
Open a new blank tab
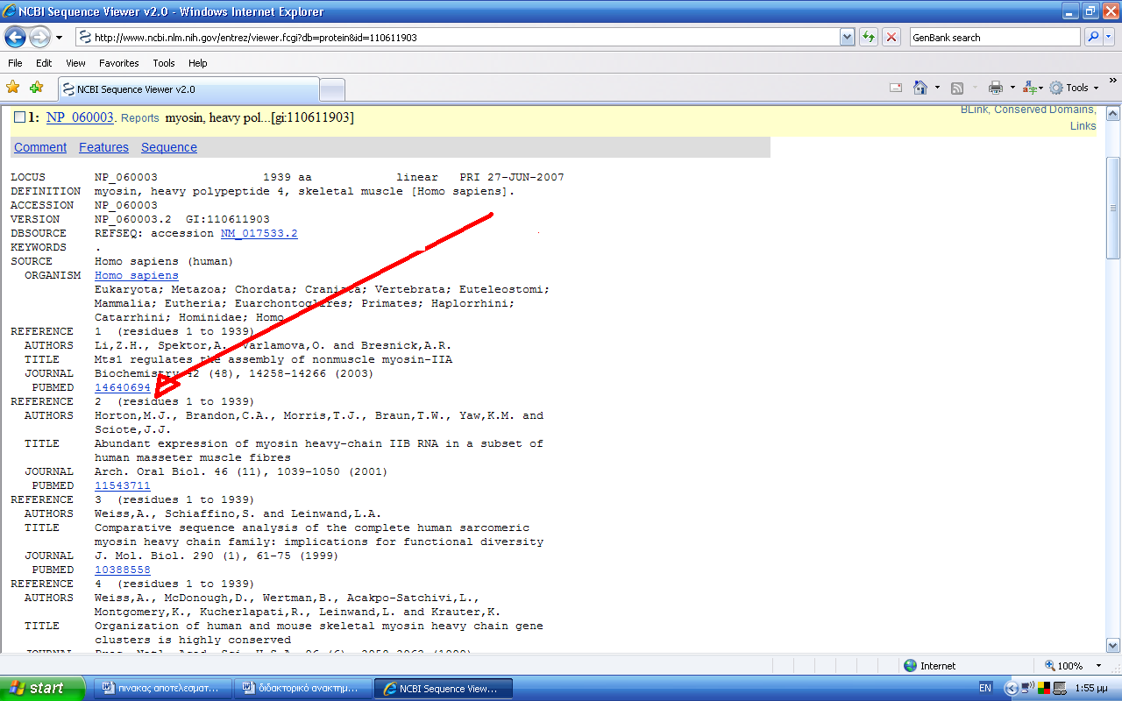(x=332, y=89)
